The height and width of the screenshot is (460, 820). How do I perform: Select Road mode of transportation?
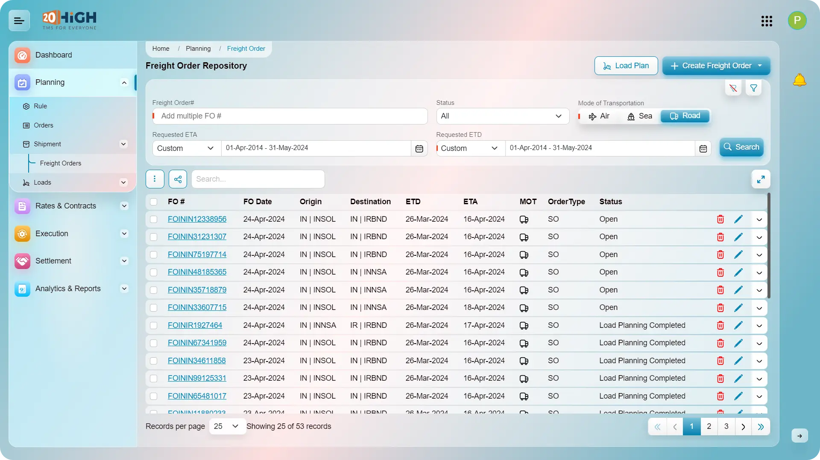(x=685, y=116)
